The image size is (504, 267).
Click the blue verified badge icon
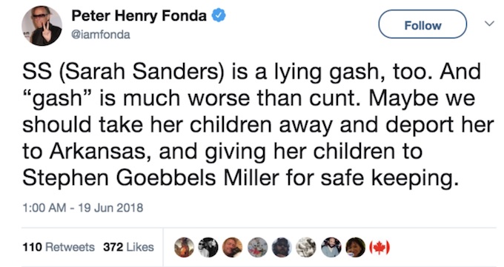pyautogui.click(x=219, y=15)
